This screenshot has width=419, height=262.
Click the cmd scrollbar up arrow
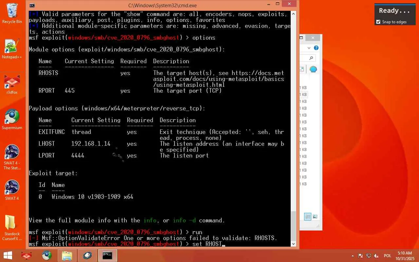(293, 14)
